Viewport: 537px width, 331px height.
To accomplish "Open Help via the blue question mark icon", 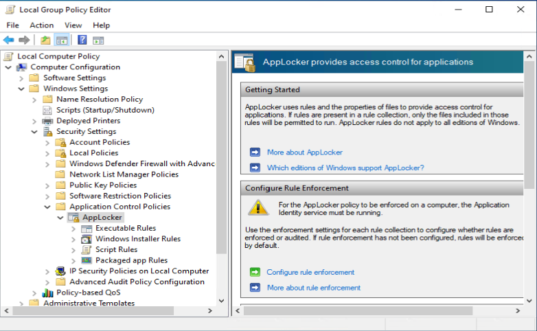I will click(82, 40).
